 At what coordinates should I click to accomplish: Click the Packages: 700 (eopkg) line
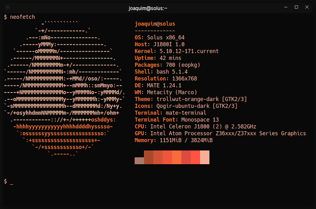point(167,65)
